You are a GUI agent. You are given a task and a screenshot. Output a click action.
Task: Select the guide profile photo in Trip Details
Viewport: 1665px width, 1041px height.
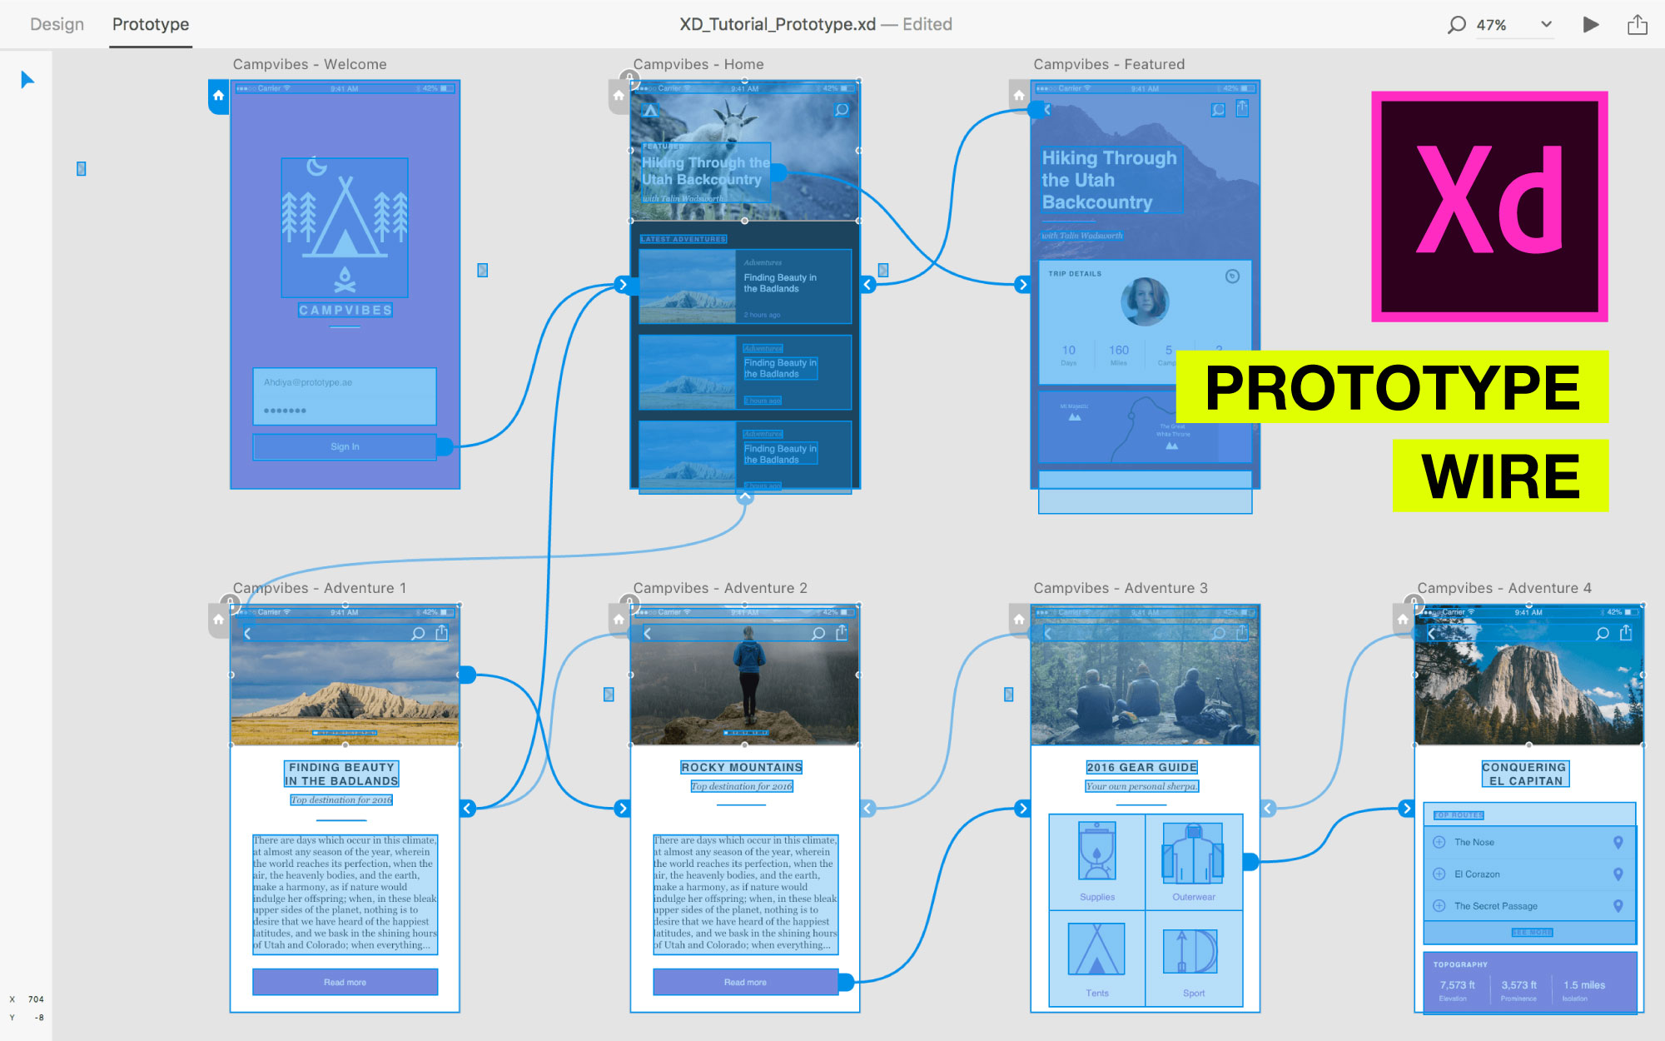click(x=1145, y=301)
